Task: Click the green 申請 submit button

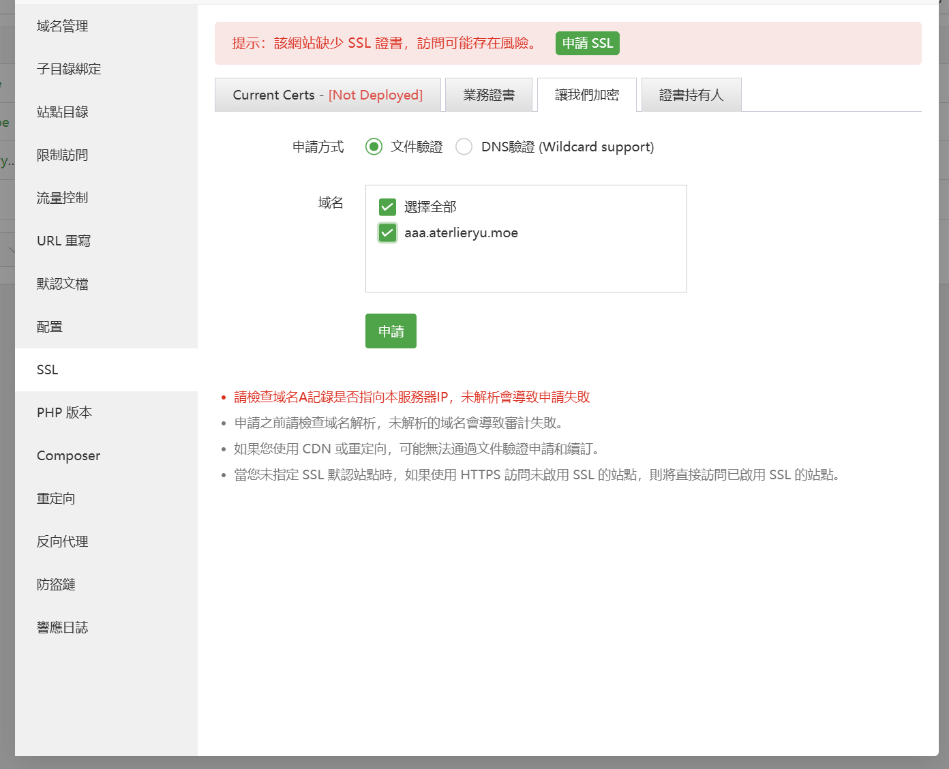Action: point(391,331)
